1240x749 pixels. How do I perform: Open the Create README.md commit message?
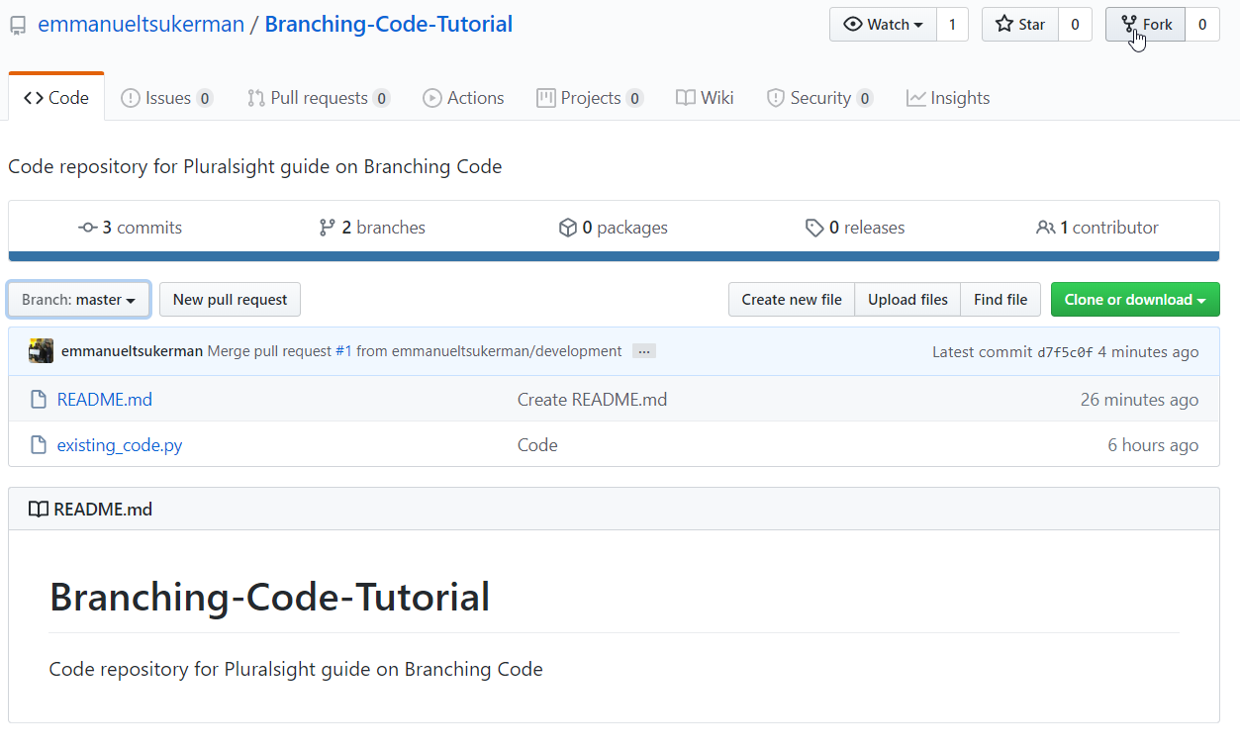click(x=592, y=400)
